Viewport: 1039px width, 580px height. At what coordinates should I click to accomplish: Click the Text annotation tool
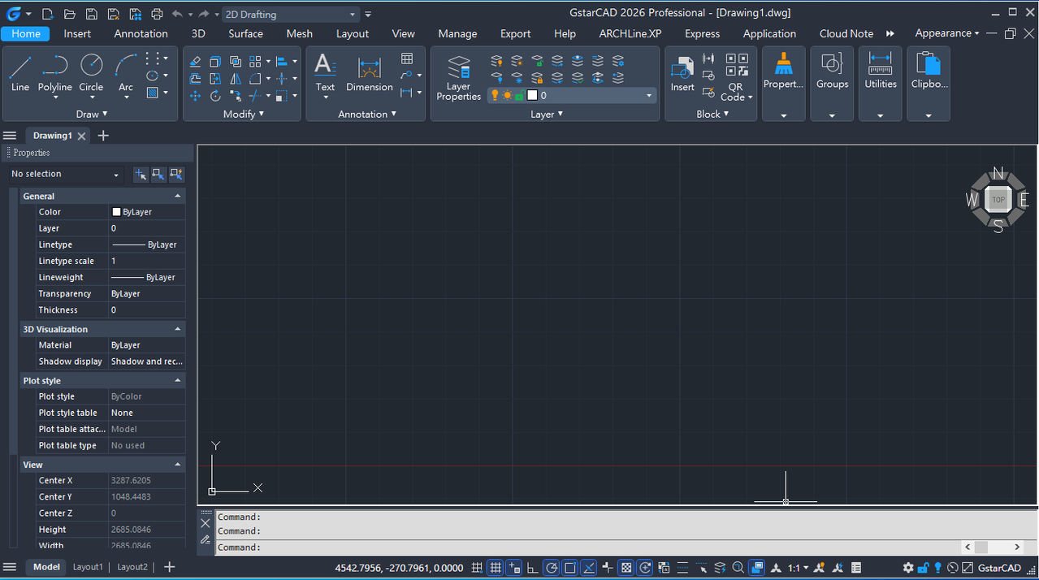[325, 72]
